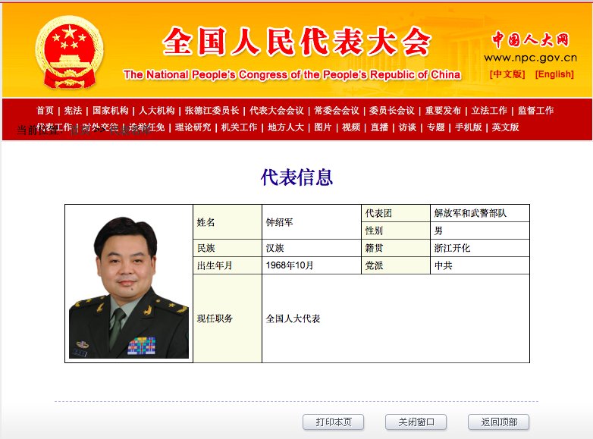
Task: Open 立法工作 navigation item
Action: click(x=489, y=111)
